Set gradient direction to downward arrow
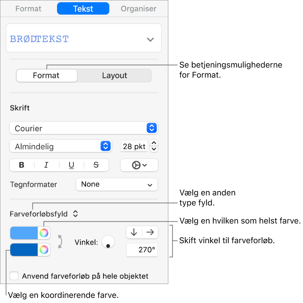 (134, 232)
